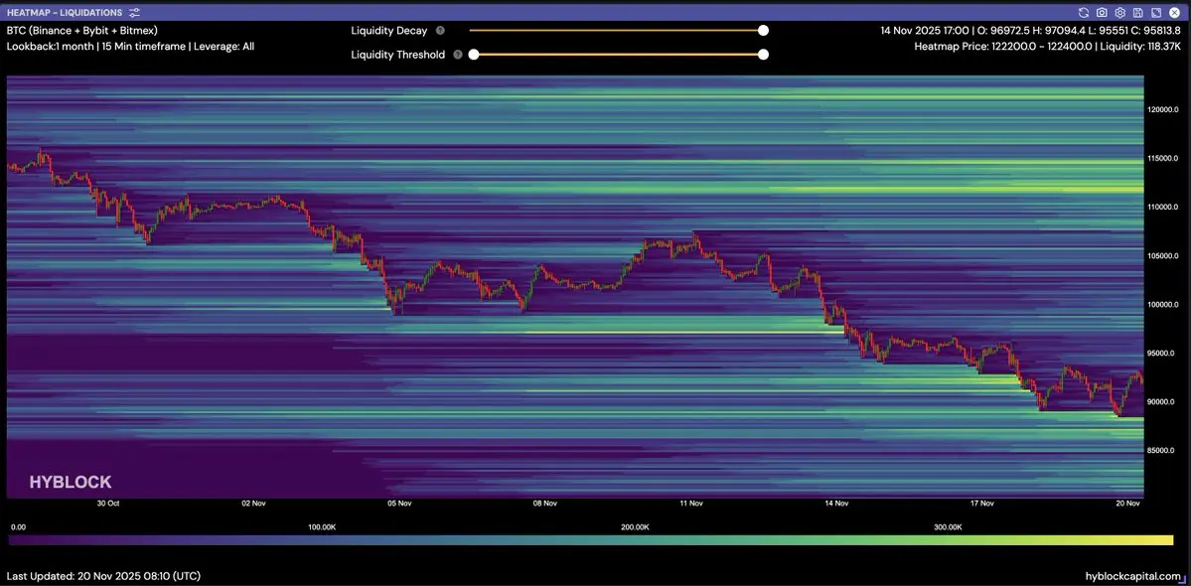Click BTC (Binance + Bybit + Bitmex) label
The image size is (1191, 586).
tap(81, 30)
